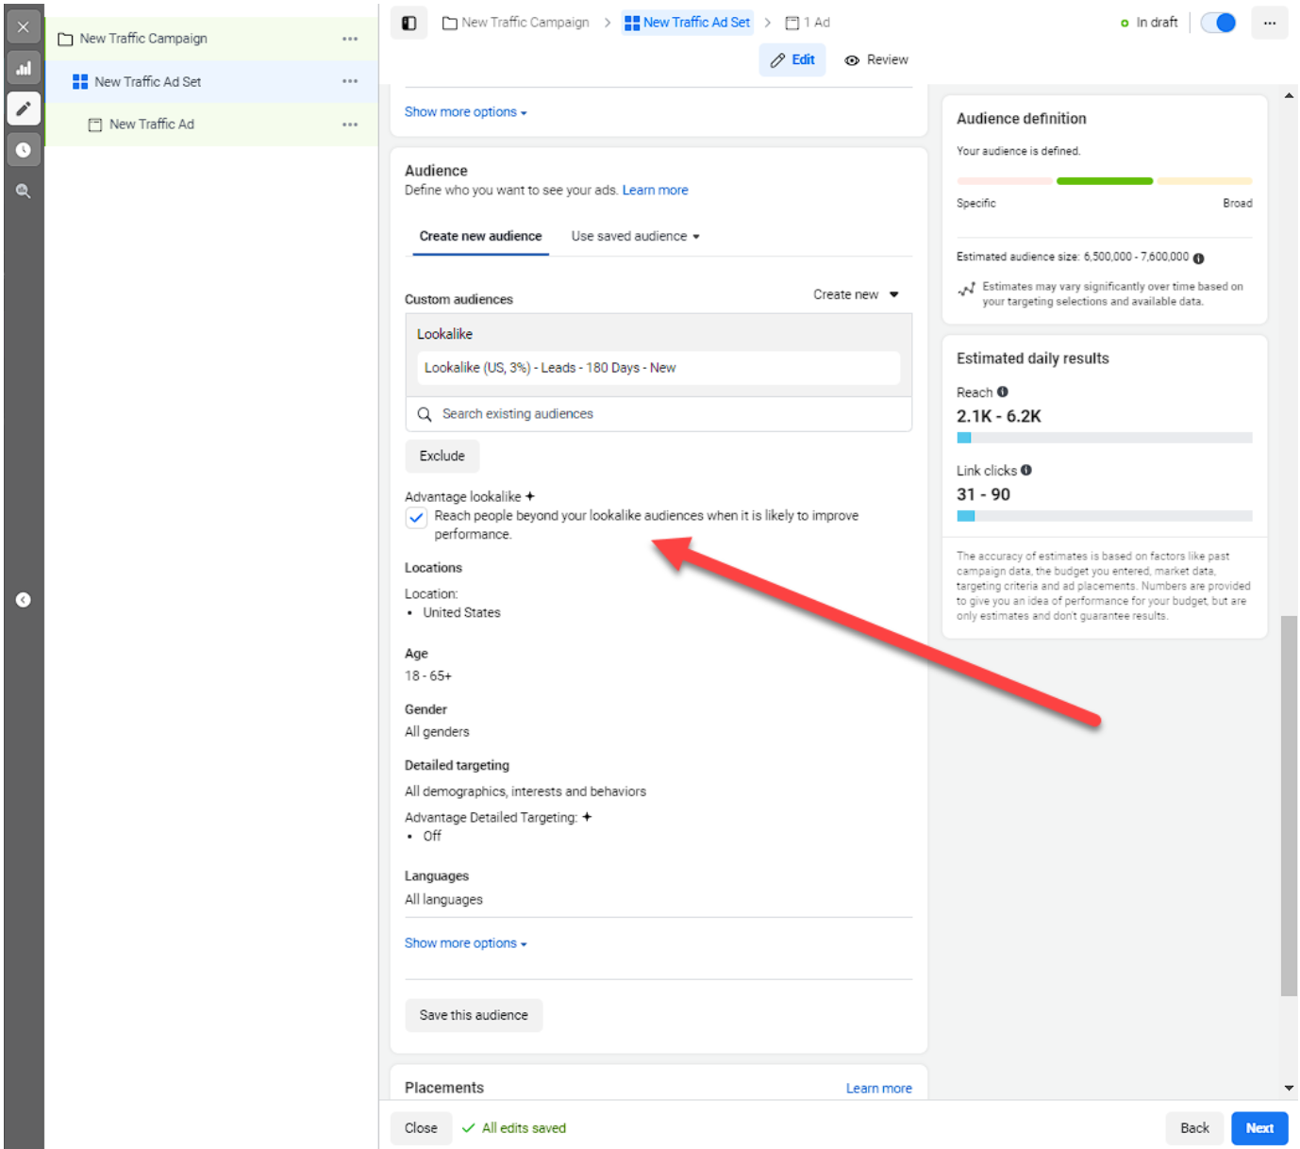Click the magnifier inspect icon in sidebar
Viewport: 1300px width, 1149px height.
click(24, 191)
